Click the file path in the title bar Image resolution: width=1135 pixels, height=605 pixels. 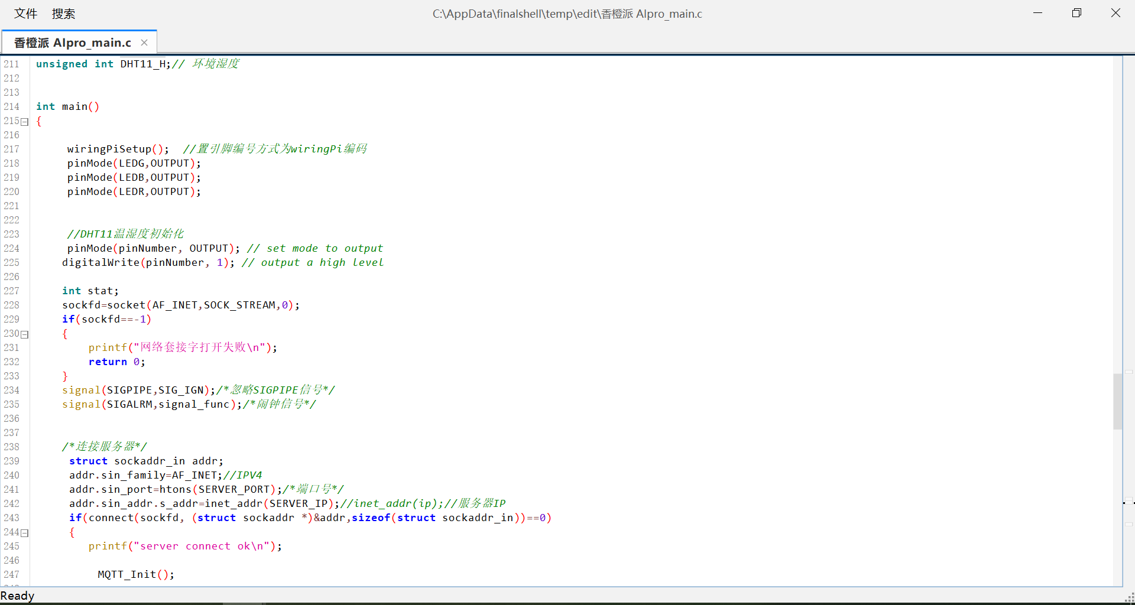[x=567, y=14]
